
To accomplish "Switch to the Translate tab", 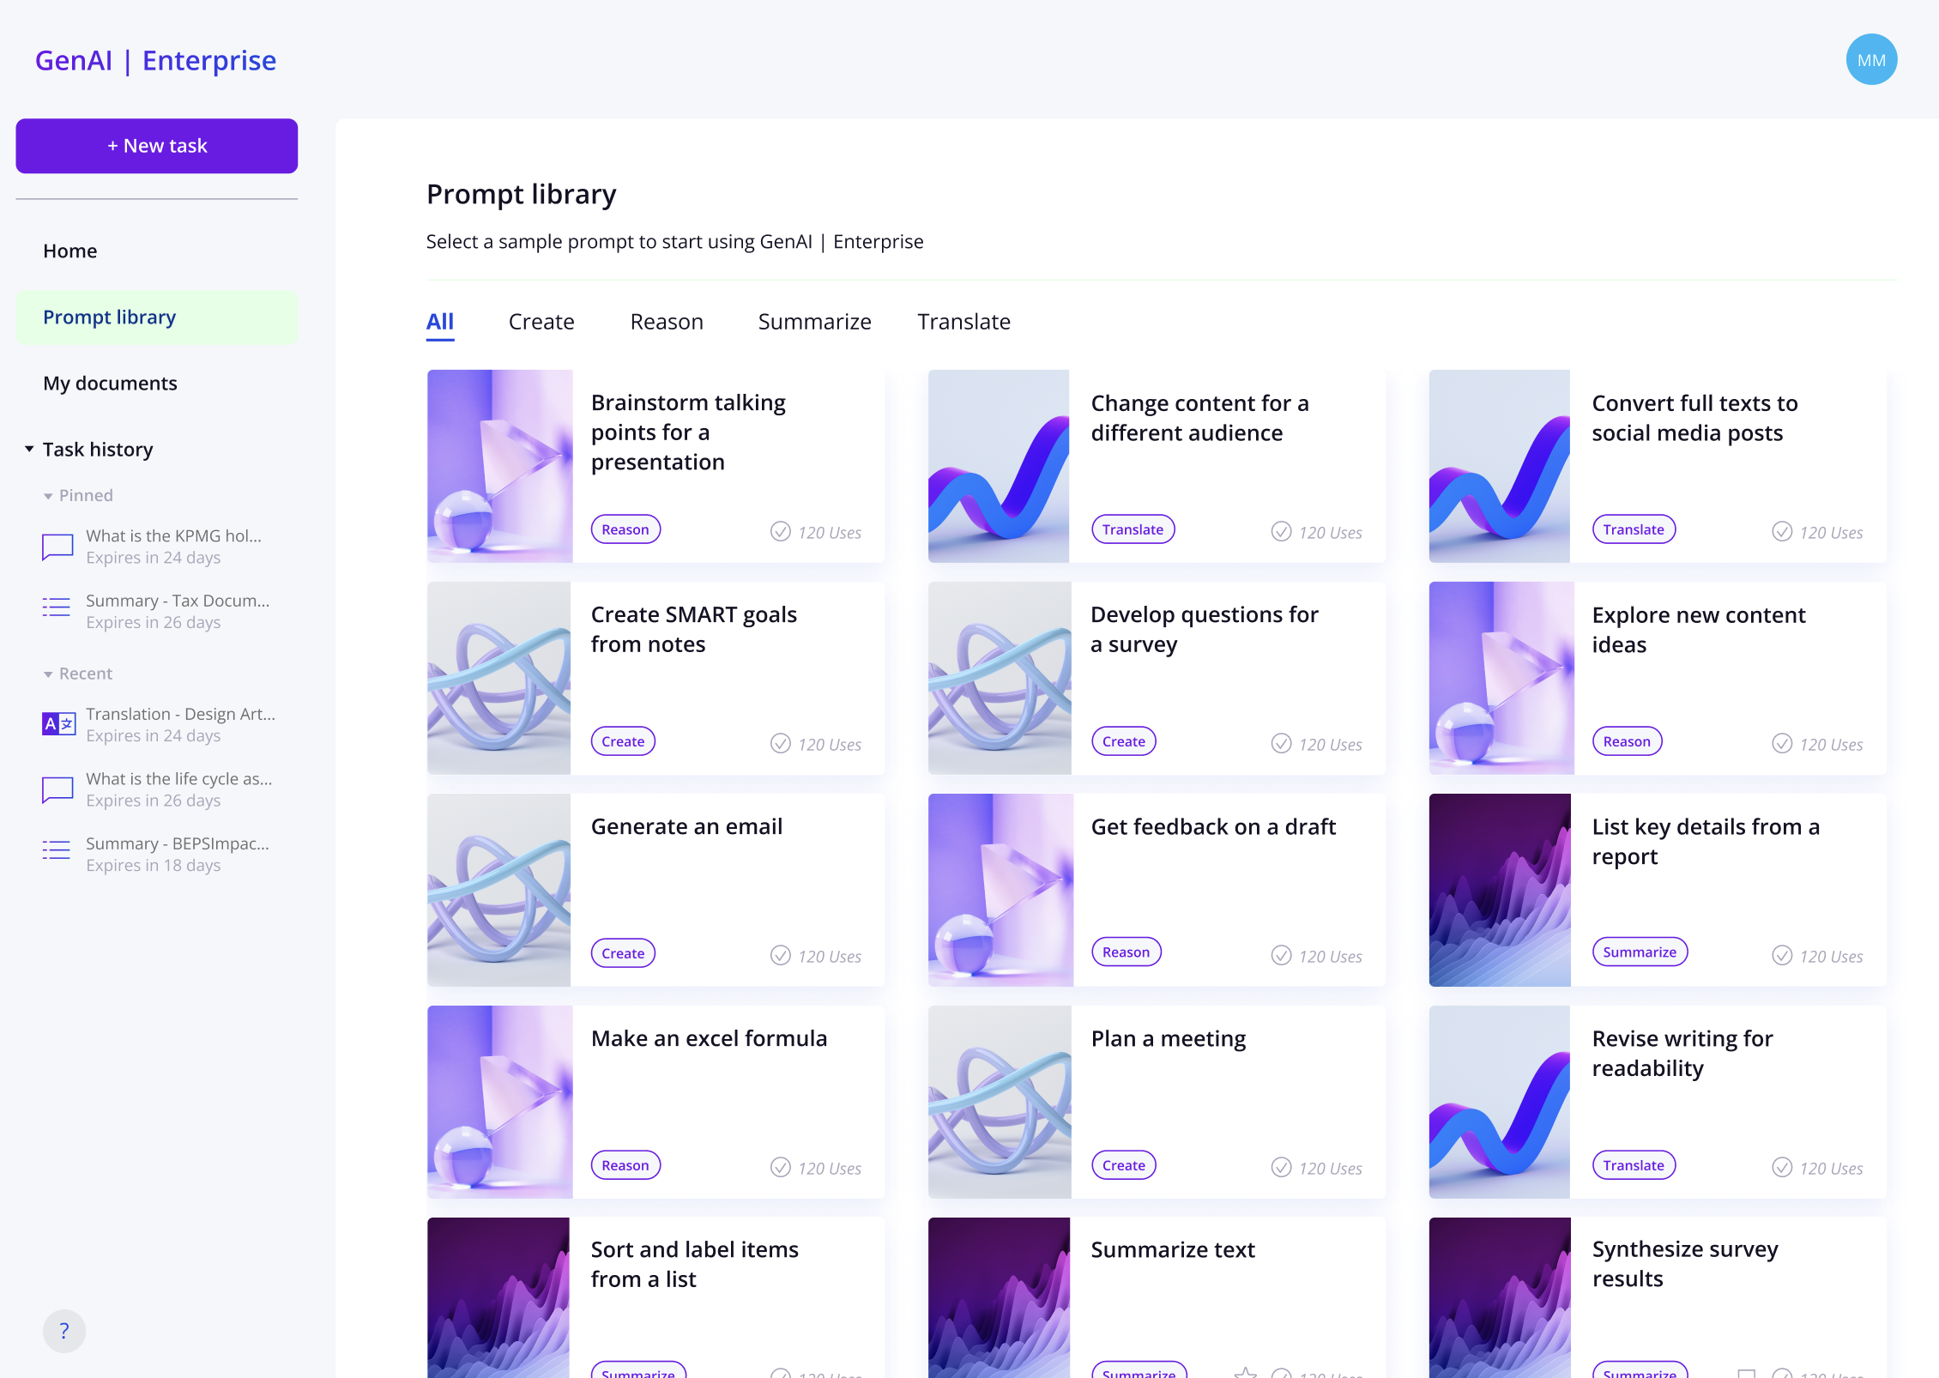I will click(x=963, y=322).
